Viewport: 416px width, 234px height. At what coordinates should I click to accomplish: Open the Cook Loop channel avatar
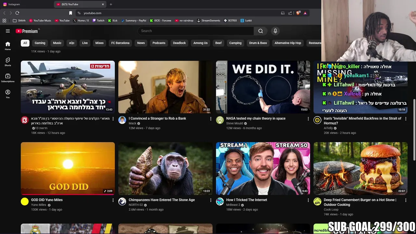317,202
